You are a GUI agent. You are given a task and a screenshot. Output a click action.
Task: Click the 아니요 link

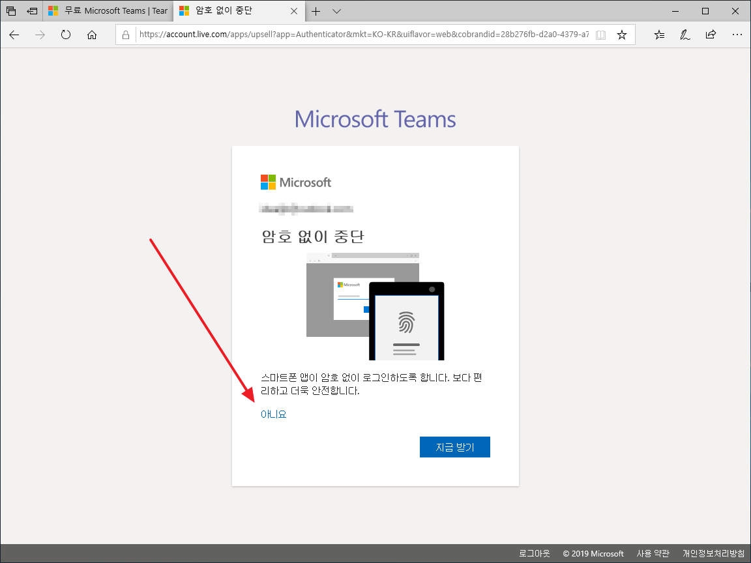tap(274, 414)
